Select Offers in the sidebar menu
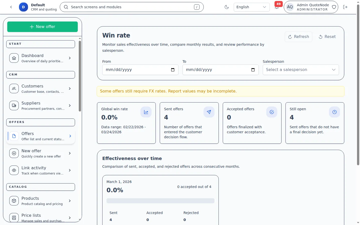Viewport: 360px width, 225px height. point(40,136)
